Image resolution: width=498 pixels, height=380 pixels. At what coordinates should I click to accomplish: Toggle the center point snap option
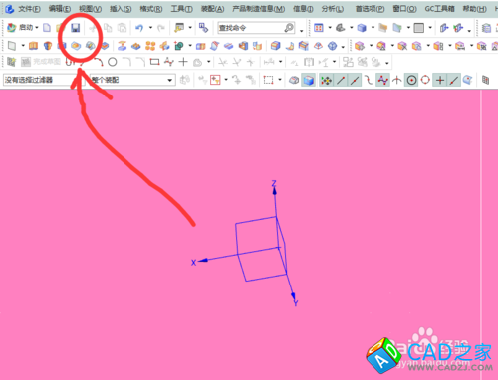(x=411, y=80)
